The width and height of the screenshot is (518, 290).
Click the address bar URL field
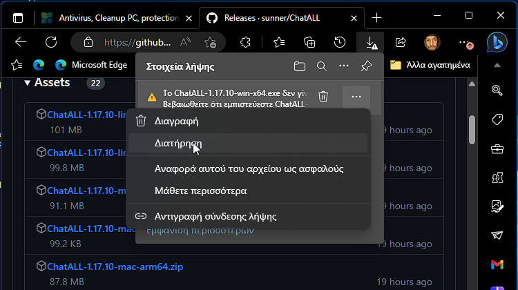(137, 42)
